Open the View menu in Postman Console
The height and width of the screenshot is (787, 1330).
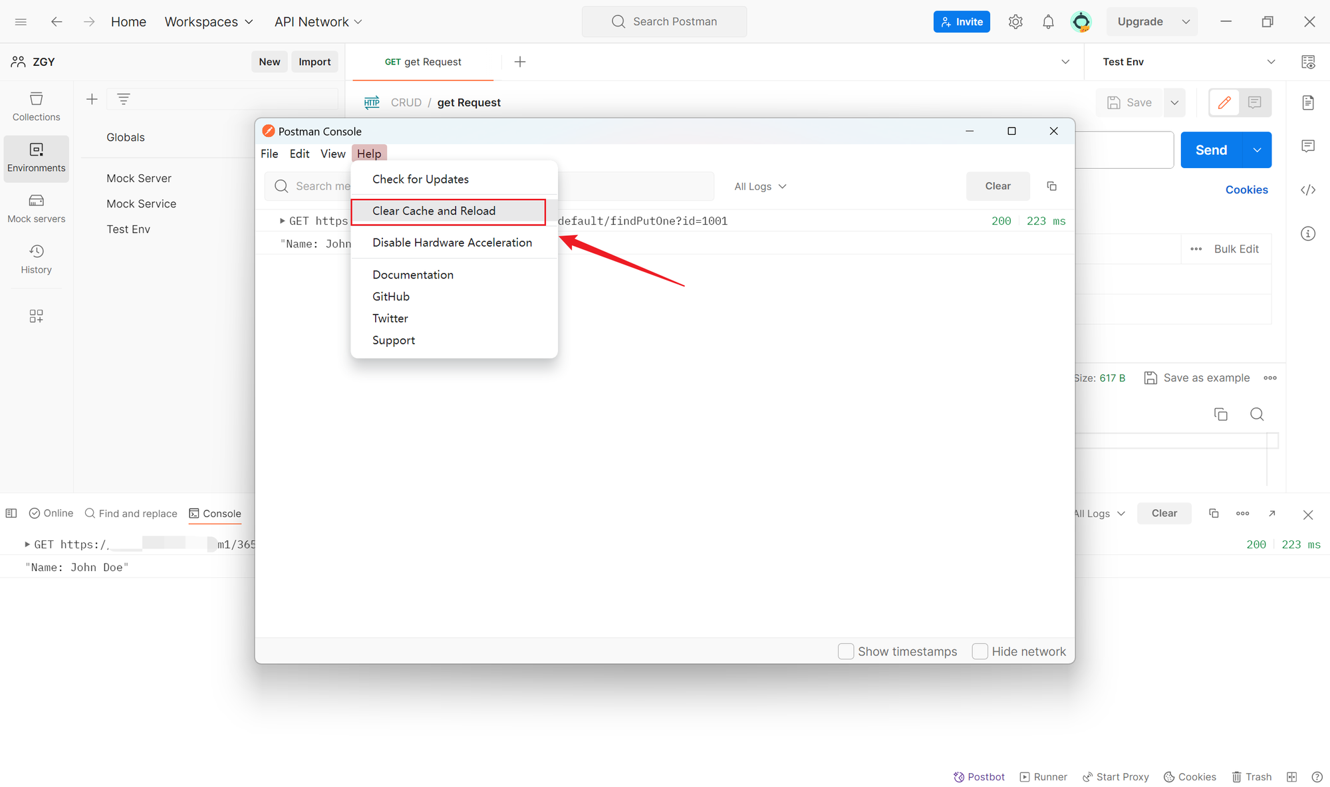[x=332, y=154]
